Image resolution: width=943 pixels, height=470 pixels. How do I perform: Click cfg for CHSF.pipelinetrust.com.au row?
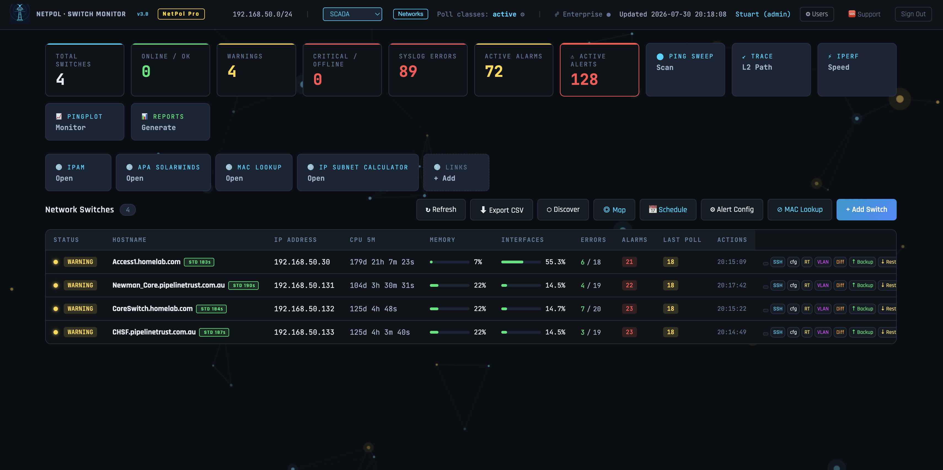(x=793, y=332)
